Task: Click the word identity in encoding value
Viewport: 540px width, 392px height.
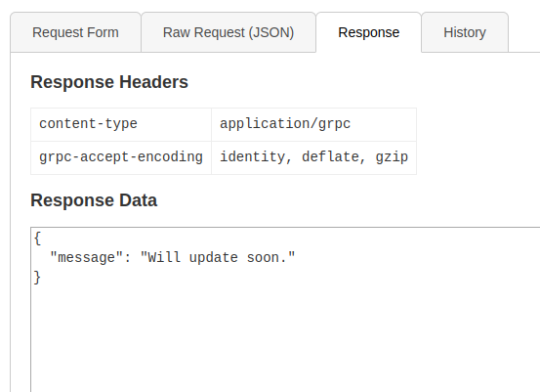Action: coord(253,157)
